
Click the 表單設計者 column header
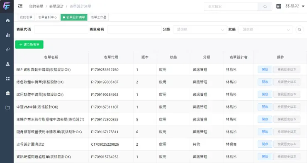pyautogui.click(x=239, y=57)
